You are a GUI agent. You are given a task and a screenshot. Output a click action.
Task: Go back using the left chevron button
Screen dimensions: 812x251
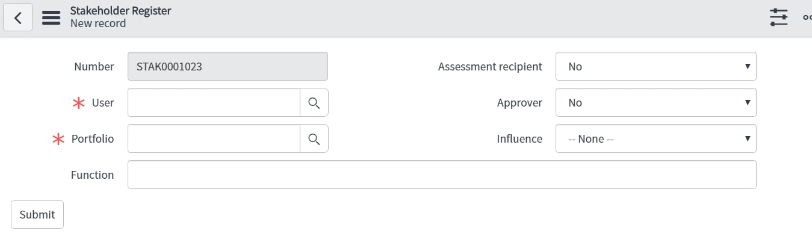point(18,18)
